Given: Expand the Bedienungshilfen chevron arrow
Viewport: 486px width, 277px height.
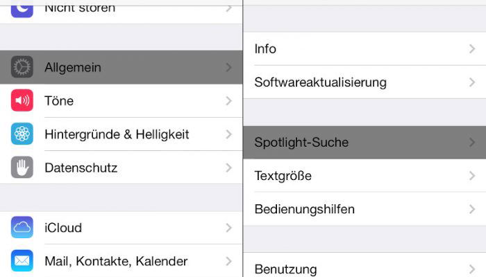Looking at the screenshot, I should pos(472,209).
